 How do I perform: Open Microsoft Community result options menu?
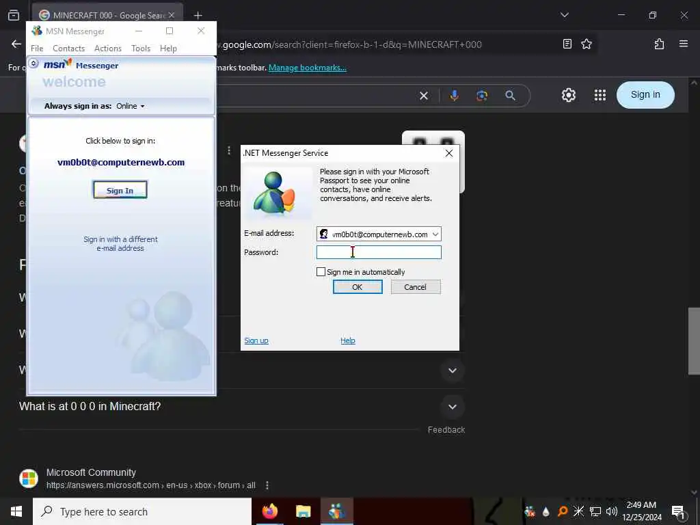(267, 485)
